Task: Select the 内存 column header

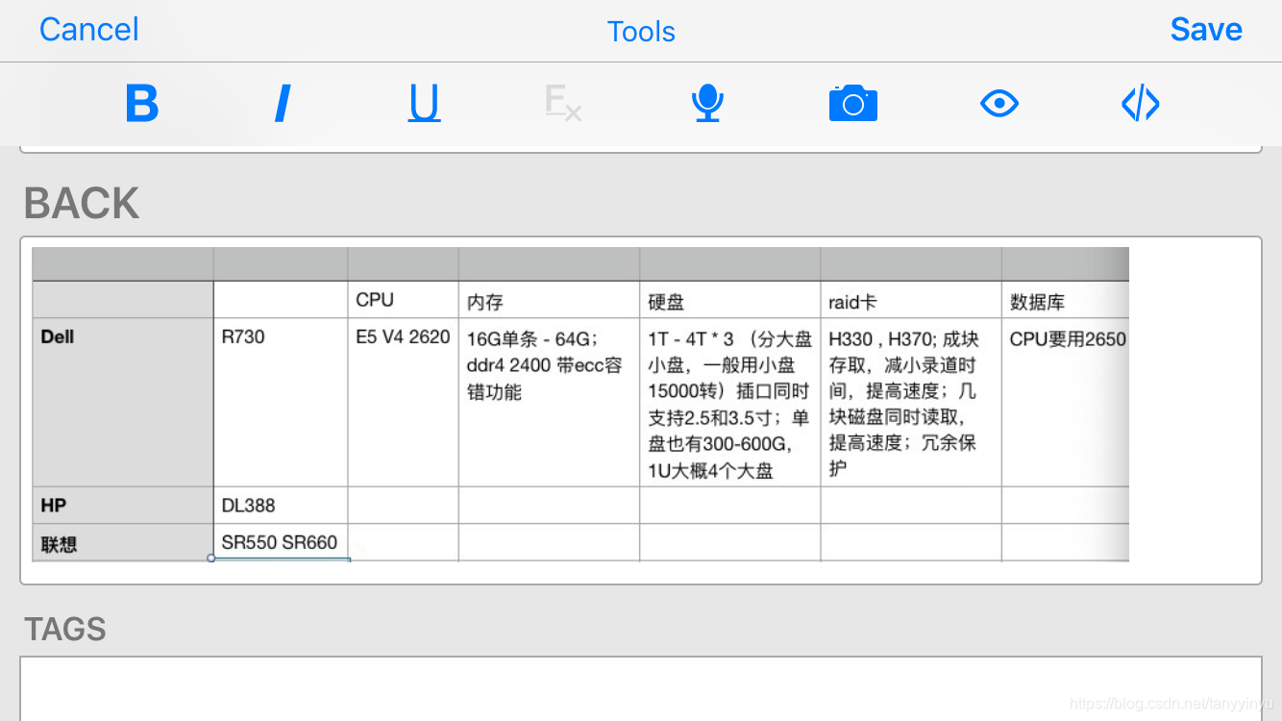Action: [550, 300]
